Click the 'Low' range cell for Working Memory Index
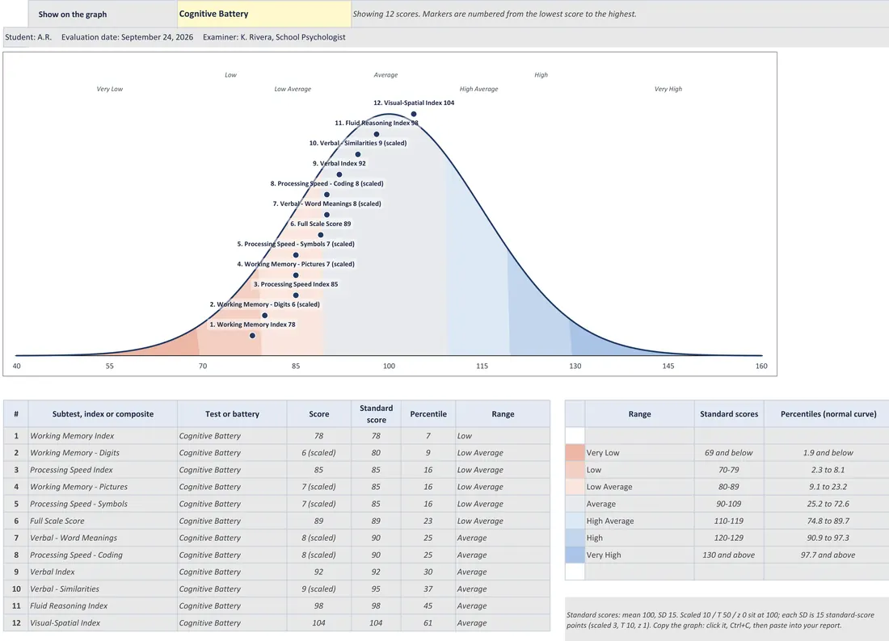889x641 pixels. [503, 435]
